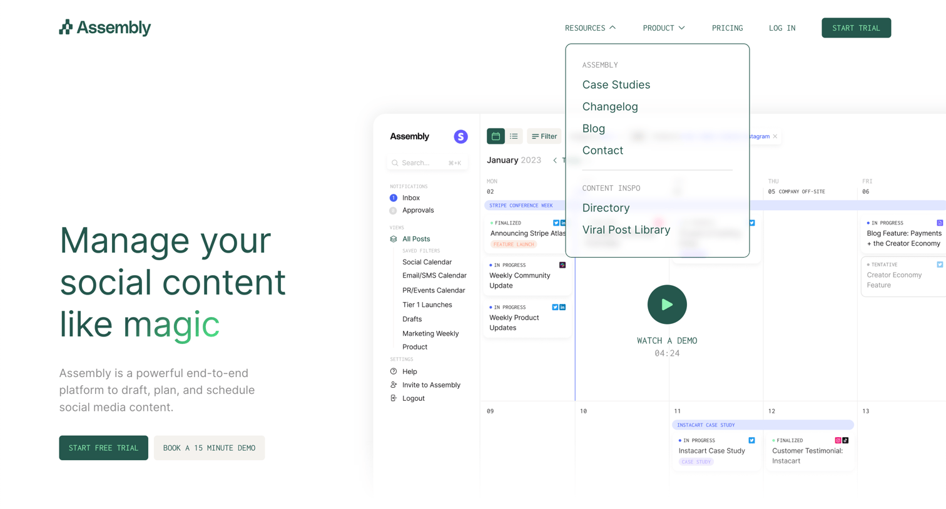Switch to list view icon

[x=514, y=136]
